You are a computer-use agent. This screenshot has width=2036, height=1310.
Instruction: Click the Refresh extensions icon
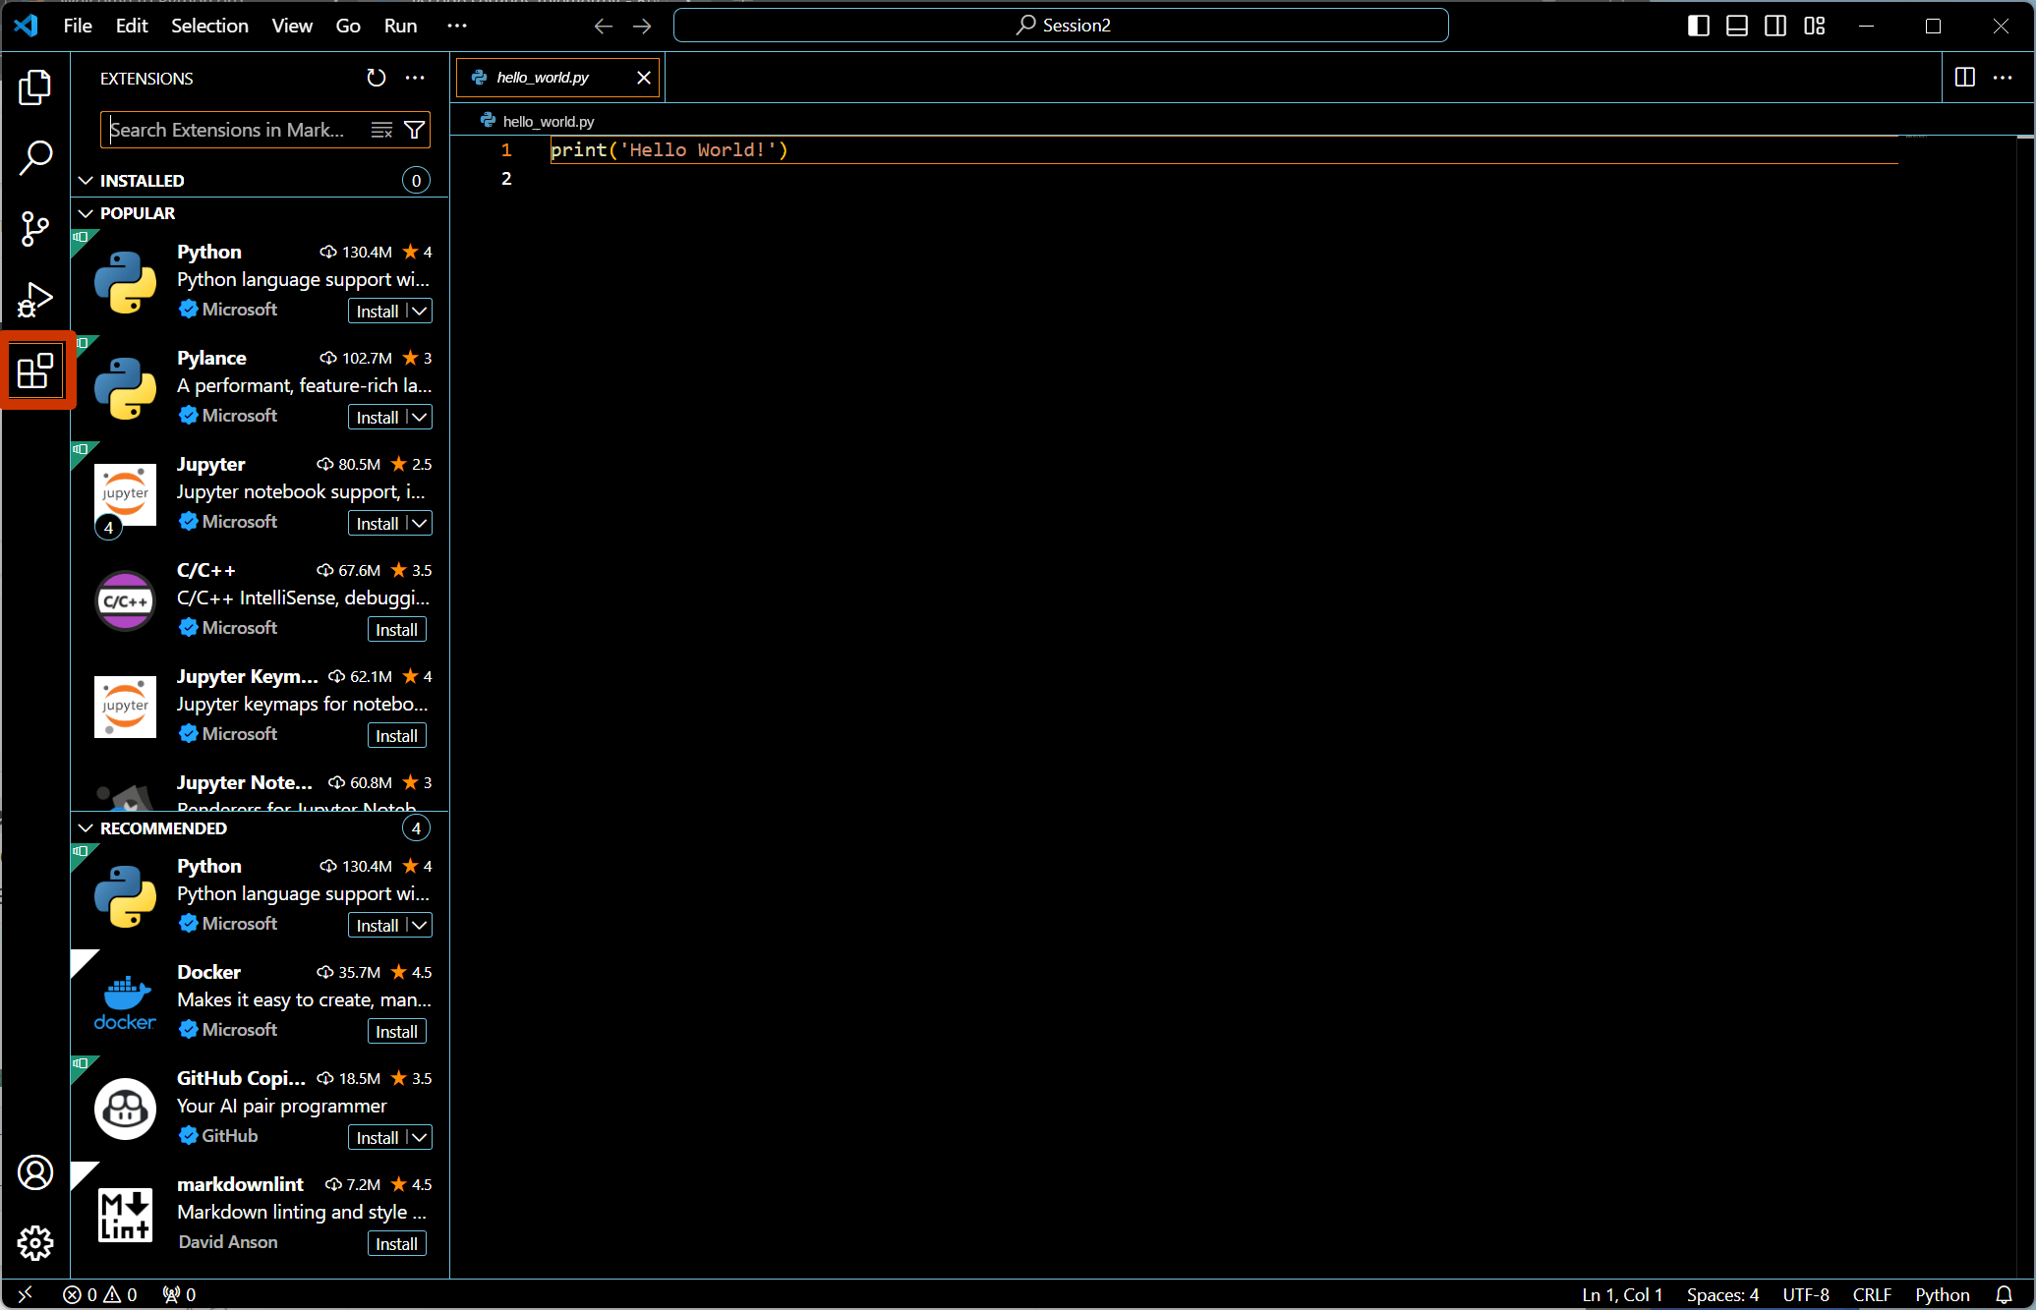(x=376, y=78)
